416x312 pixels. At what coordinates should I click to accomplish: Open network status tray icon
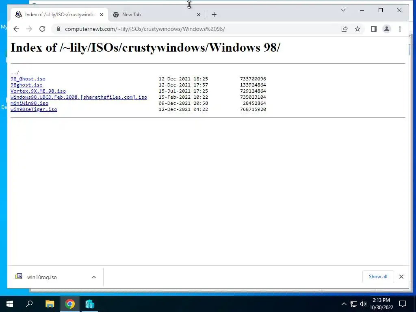354,304
